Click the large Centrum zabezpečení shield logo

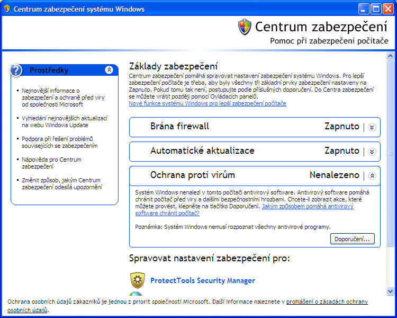(x=245, y=26)
